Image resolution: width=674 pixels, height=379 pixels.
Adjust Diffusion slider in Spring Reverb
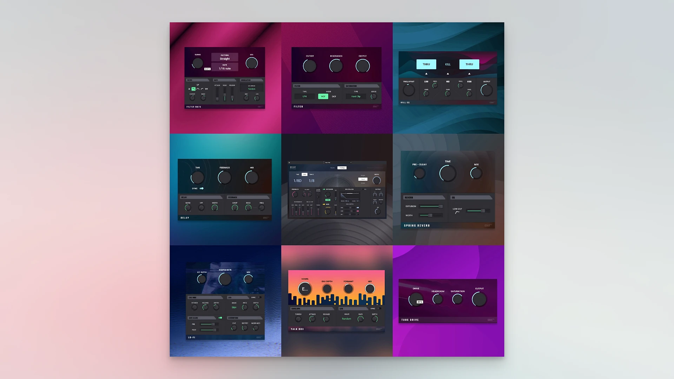point(431,206)
